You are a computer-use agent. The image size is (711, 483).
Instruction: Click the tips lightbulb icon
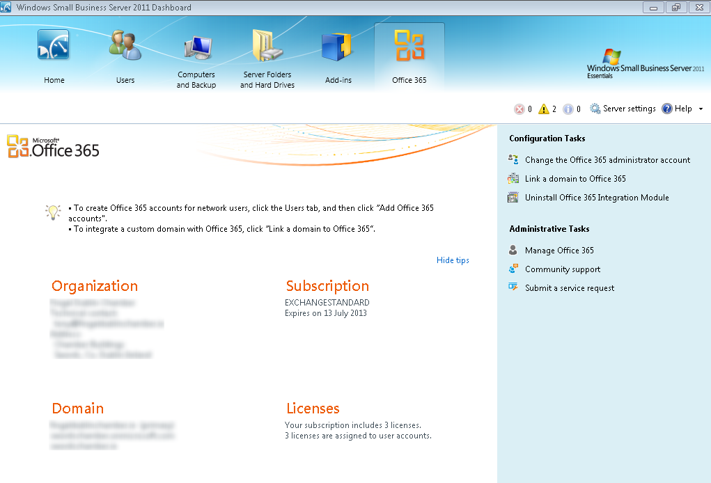tap(53, 212)
